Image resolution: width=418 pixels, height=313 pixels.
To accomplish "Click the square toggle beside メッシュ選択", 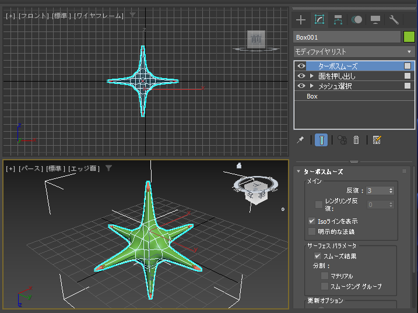I will pos(408,86).
